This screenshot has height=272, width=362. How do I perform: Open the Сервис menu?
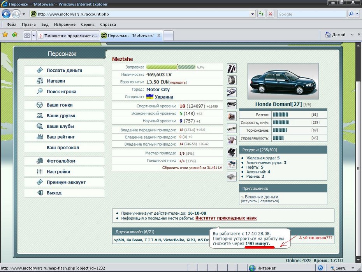pyautogui.click(x=88, y=24)
